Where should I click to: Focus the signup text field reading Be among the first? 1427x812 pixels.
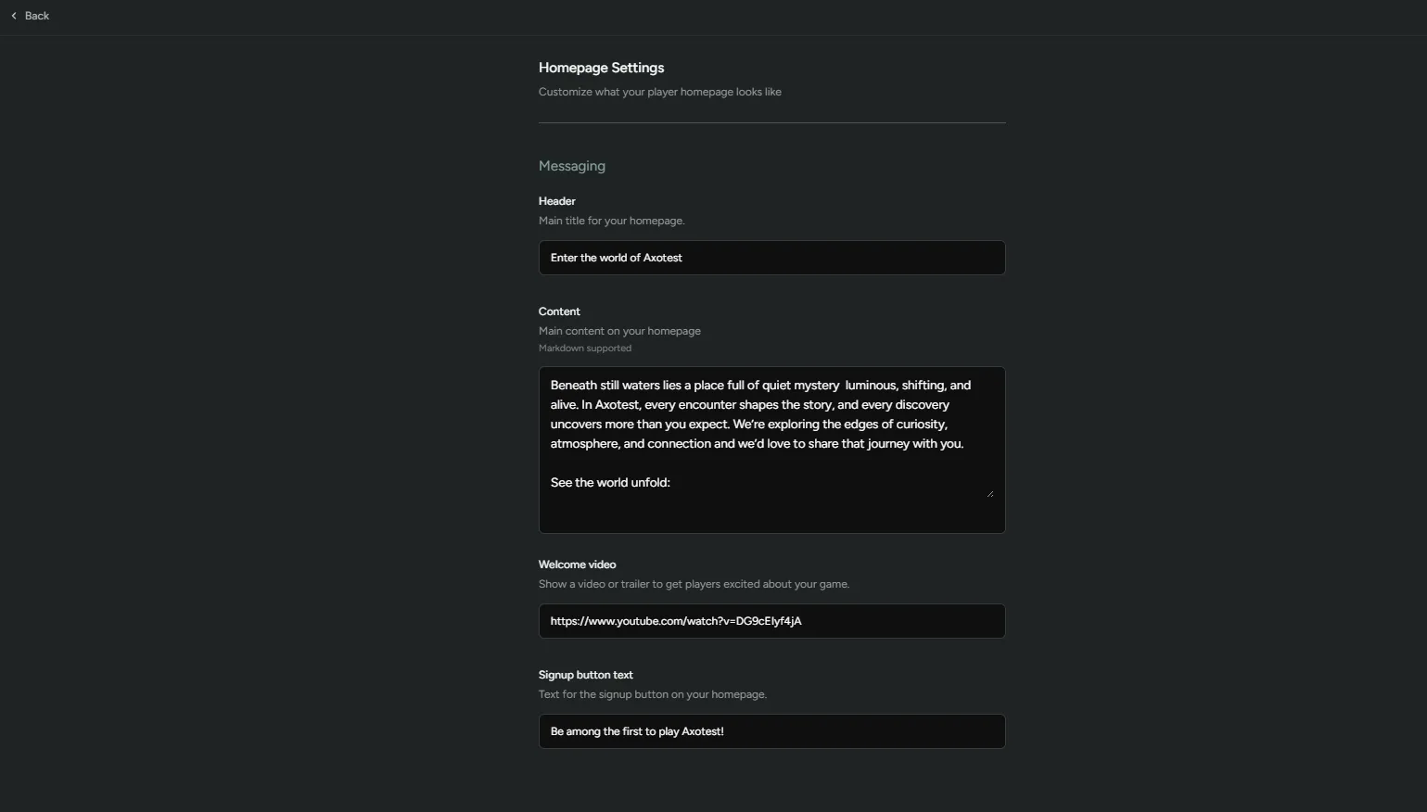(x=771, y=730)
